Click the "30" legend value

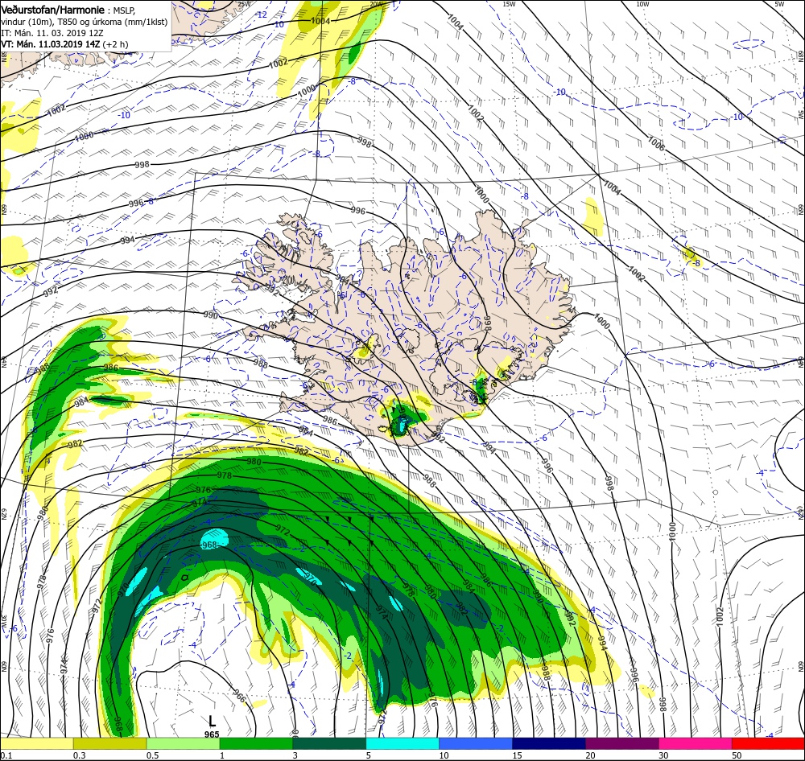pos(664,755)
